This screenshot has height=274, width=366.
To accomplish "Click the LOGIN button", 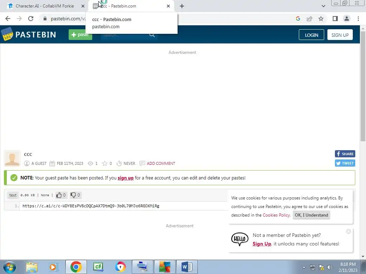I will (x=311, y=35).
